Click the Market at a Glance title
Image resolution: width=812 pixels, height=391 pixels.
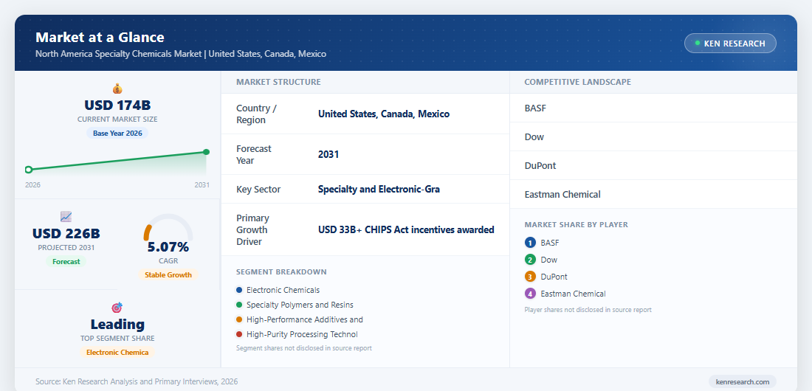(100, 38)
